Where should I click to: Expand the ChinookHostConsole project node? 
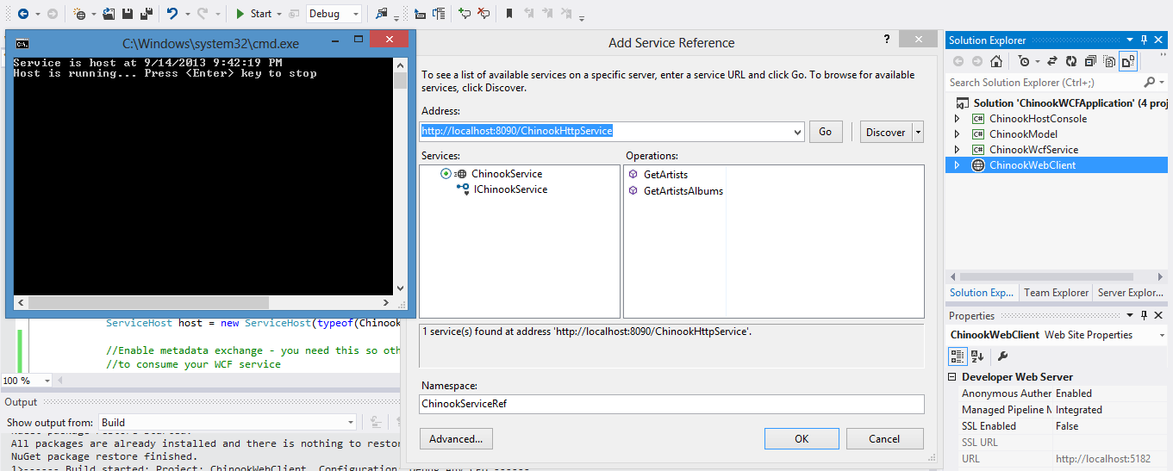957,119
